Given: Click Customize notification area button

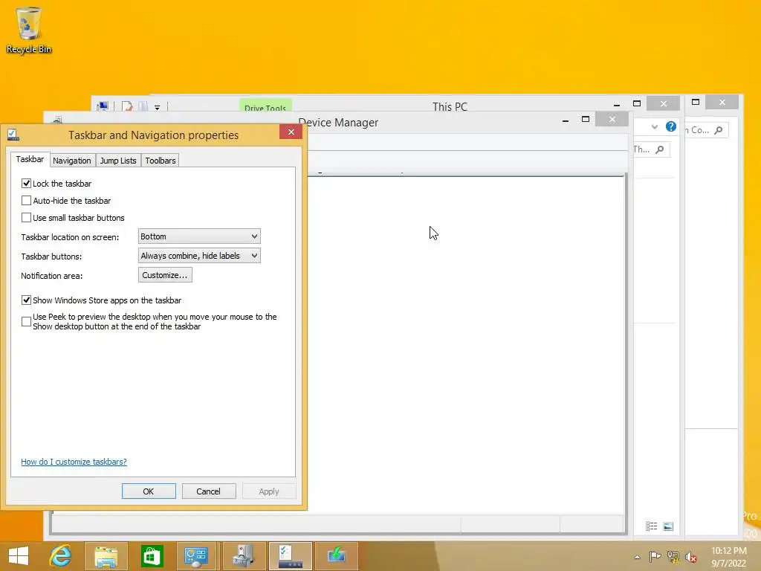Looking at the screenshot, I should (165, 275).
